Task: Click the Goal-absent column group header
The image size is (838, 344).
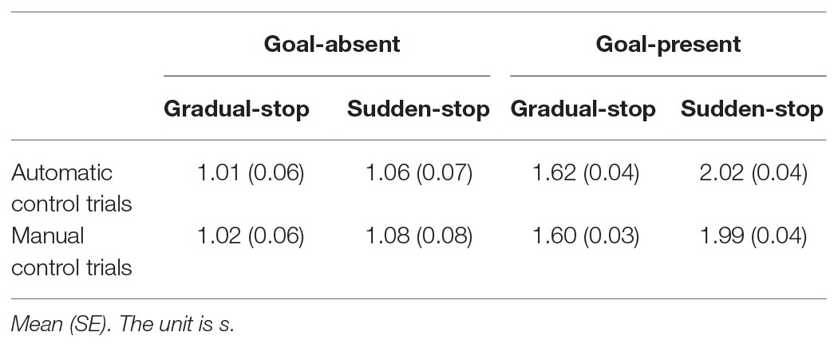Action: point(331,44)
